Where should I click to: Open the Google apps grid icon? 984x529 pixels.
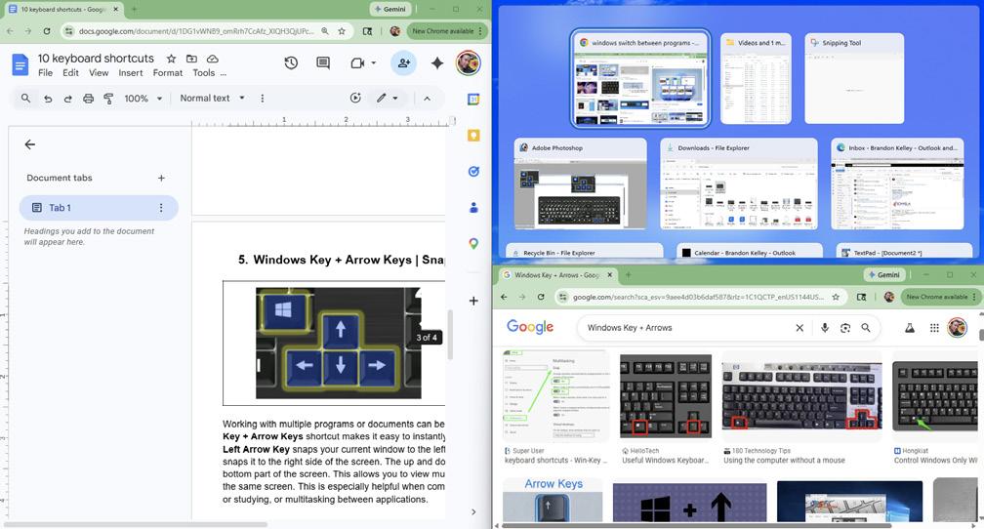(934, 328)
